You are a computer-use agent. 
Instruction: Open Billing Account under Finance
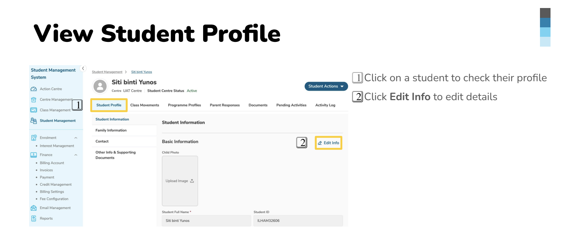(x=52, y=163)
